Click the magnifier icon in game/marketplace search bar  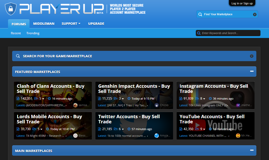[x=18, y=56]
